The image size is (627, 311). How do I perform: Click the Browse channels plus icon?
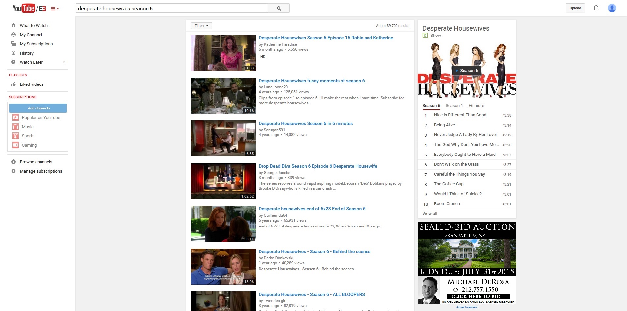(14, 162)
